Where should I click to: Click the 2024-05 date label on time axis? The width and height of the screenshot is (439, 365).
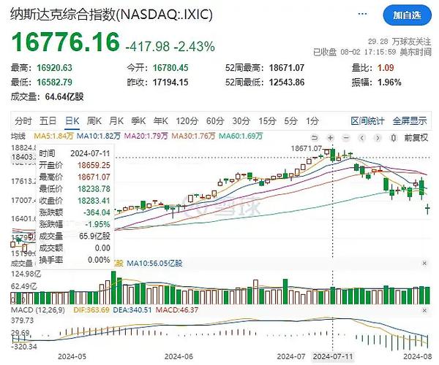pos(72,357)
